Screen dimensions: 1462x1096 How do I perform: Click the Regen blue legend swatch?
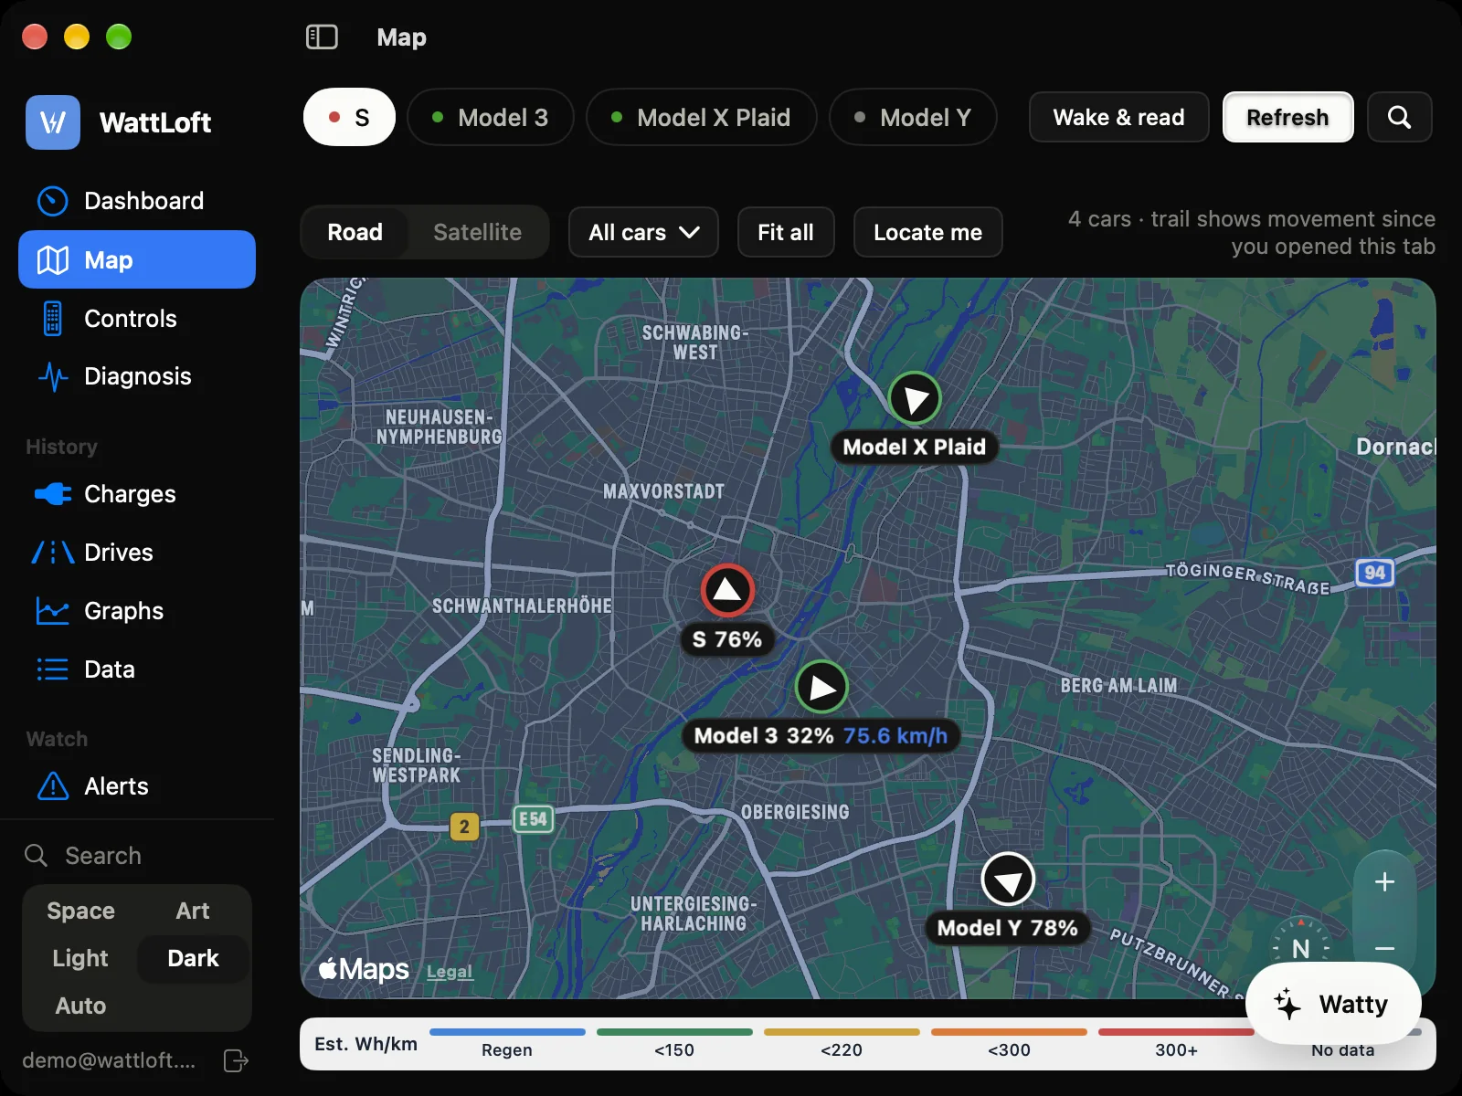[507, 1032]
